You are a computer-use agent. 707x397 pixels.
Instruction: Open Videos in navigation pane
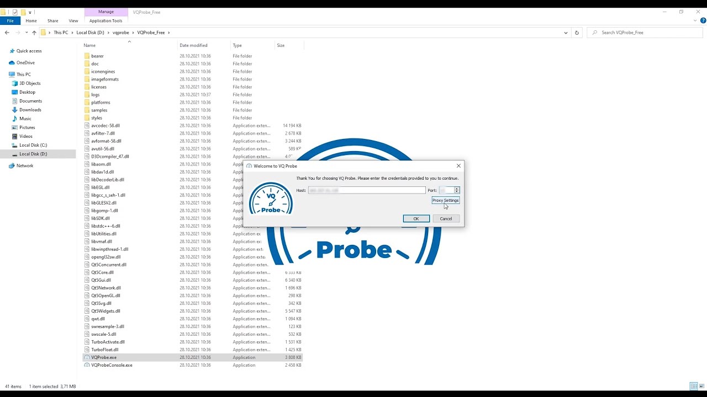[x=26, y=136]
